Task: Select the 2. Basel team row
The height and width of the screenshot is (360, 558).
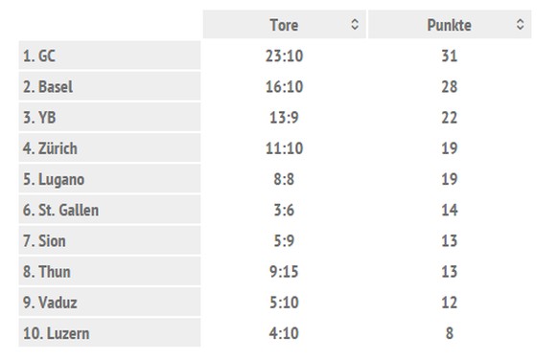Action: pos(109,86)
